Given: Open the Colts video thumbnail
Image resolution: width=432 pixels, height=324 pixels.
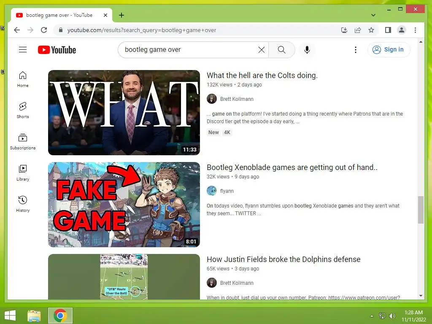Looking at the screenshot, I should pyautogui.click(x=124, y=112).
